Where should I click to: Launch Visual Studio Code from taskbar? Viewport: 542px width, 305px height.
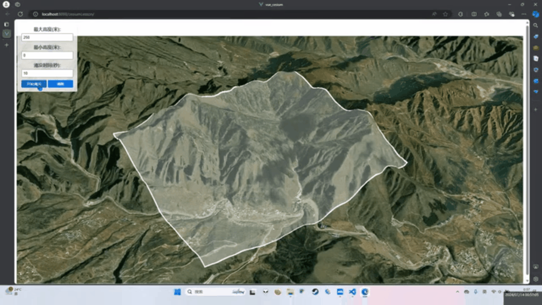(352, 292)
